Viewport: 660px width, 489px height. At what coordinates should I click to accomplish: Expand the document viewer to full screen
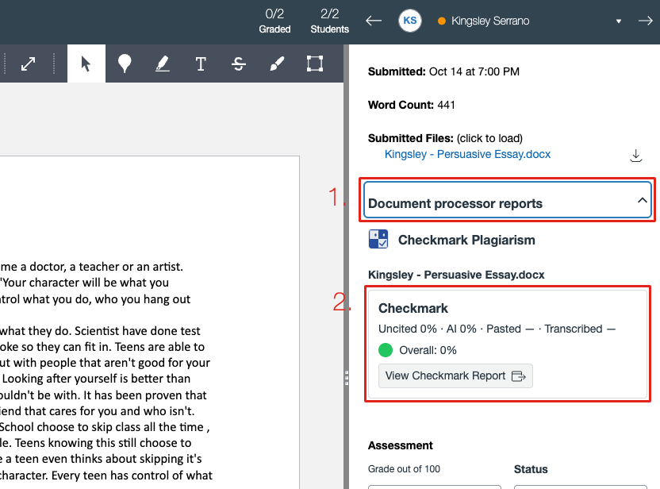click(29, 64)
